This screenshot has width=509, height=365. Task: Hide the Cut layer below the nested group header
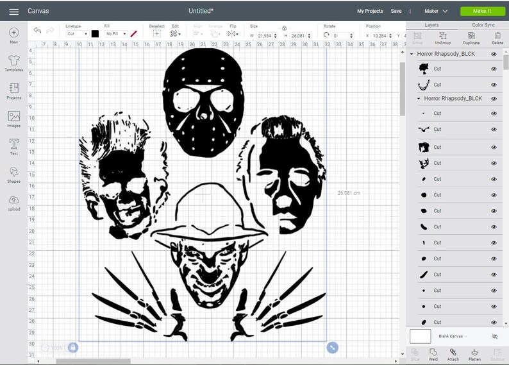point(494,114)
